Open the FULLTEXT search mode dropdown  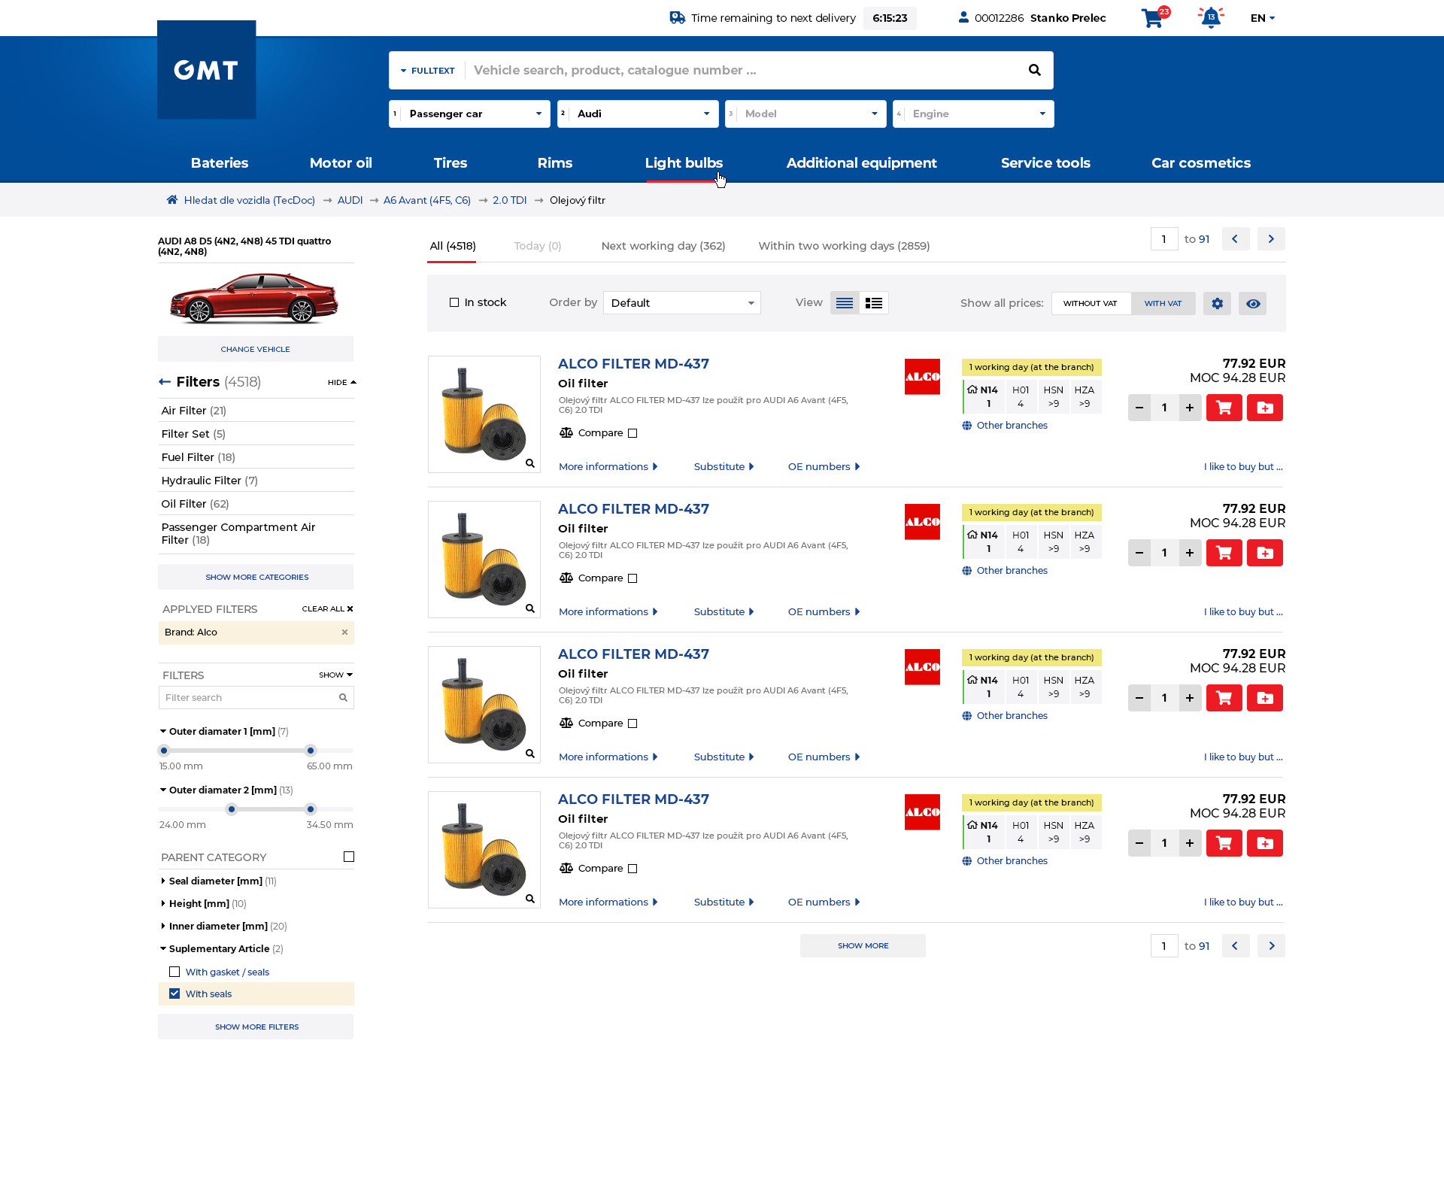[x=427, y=71]
